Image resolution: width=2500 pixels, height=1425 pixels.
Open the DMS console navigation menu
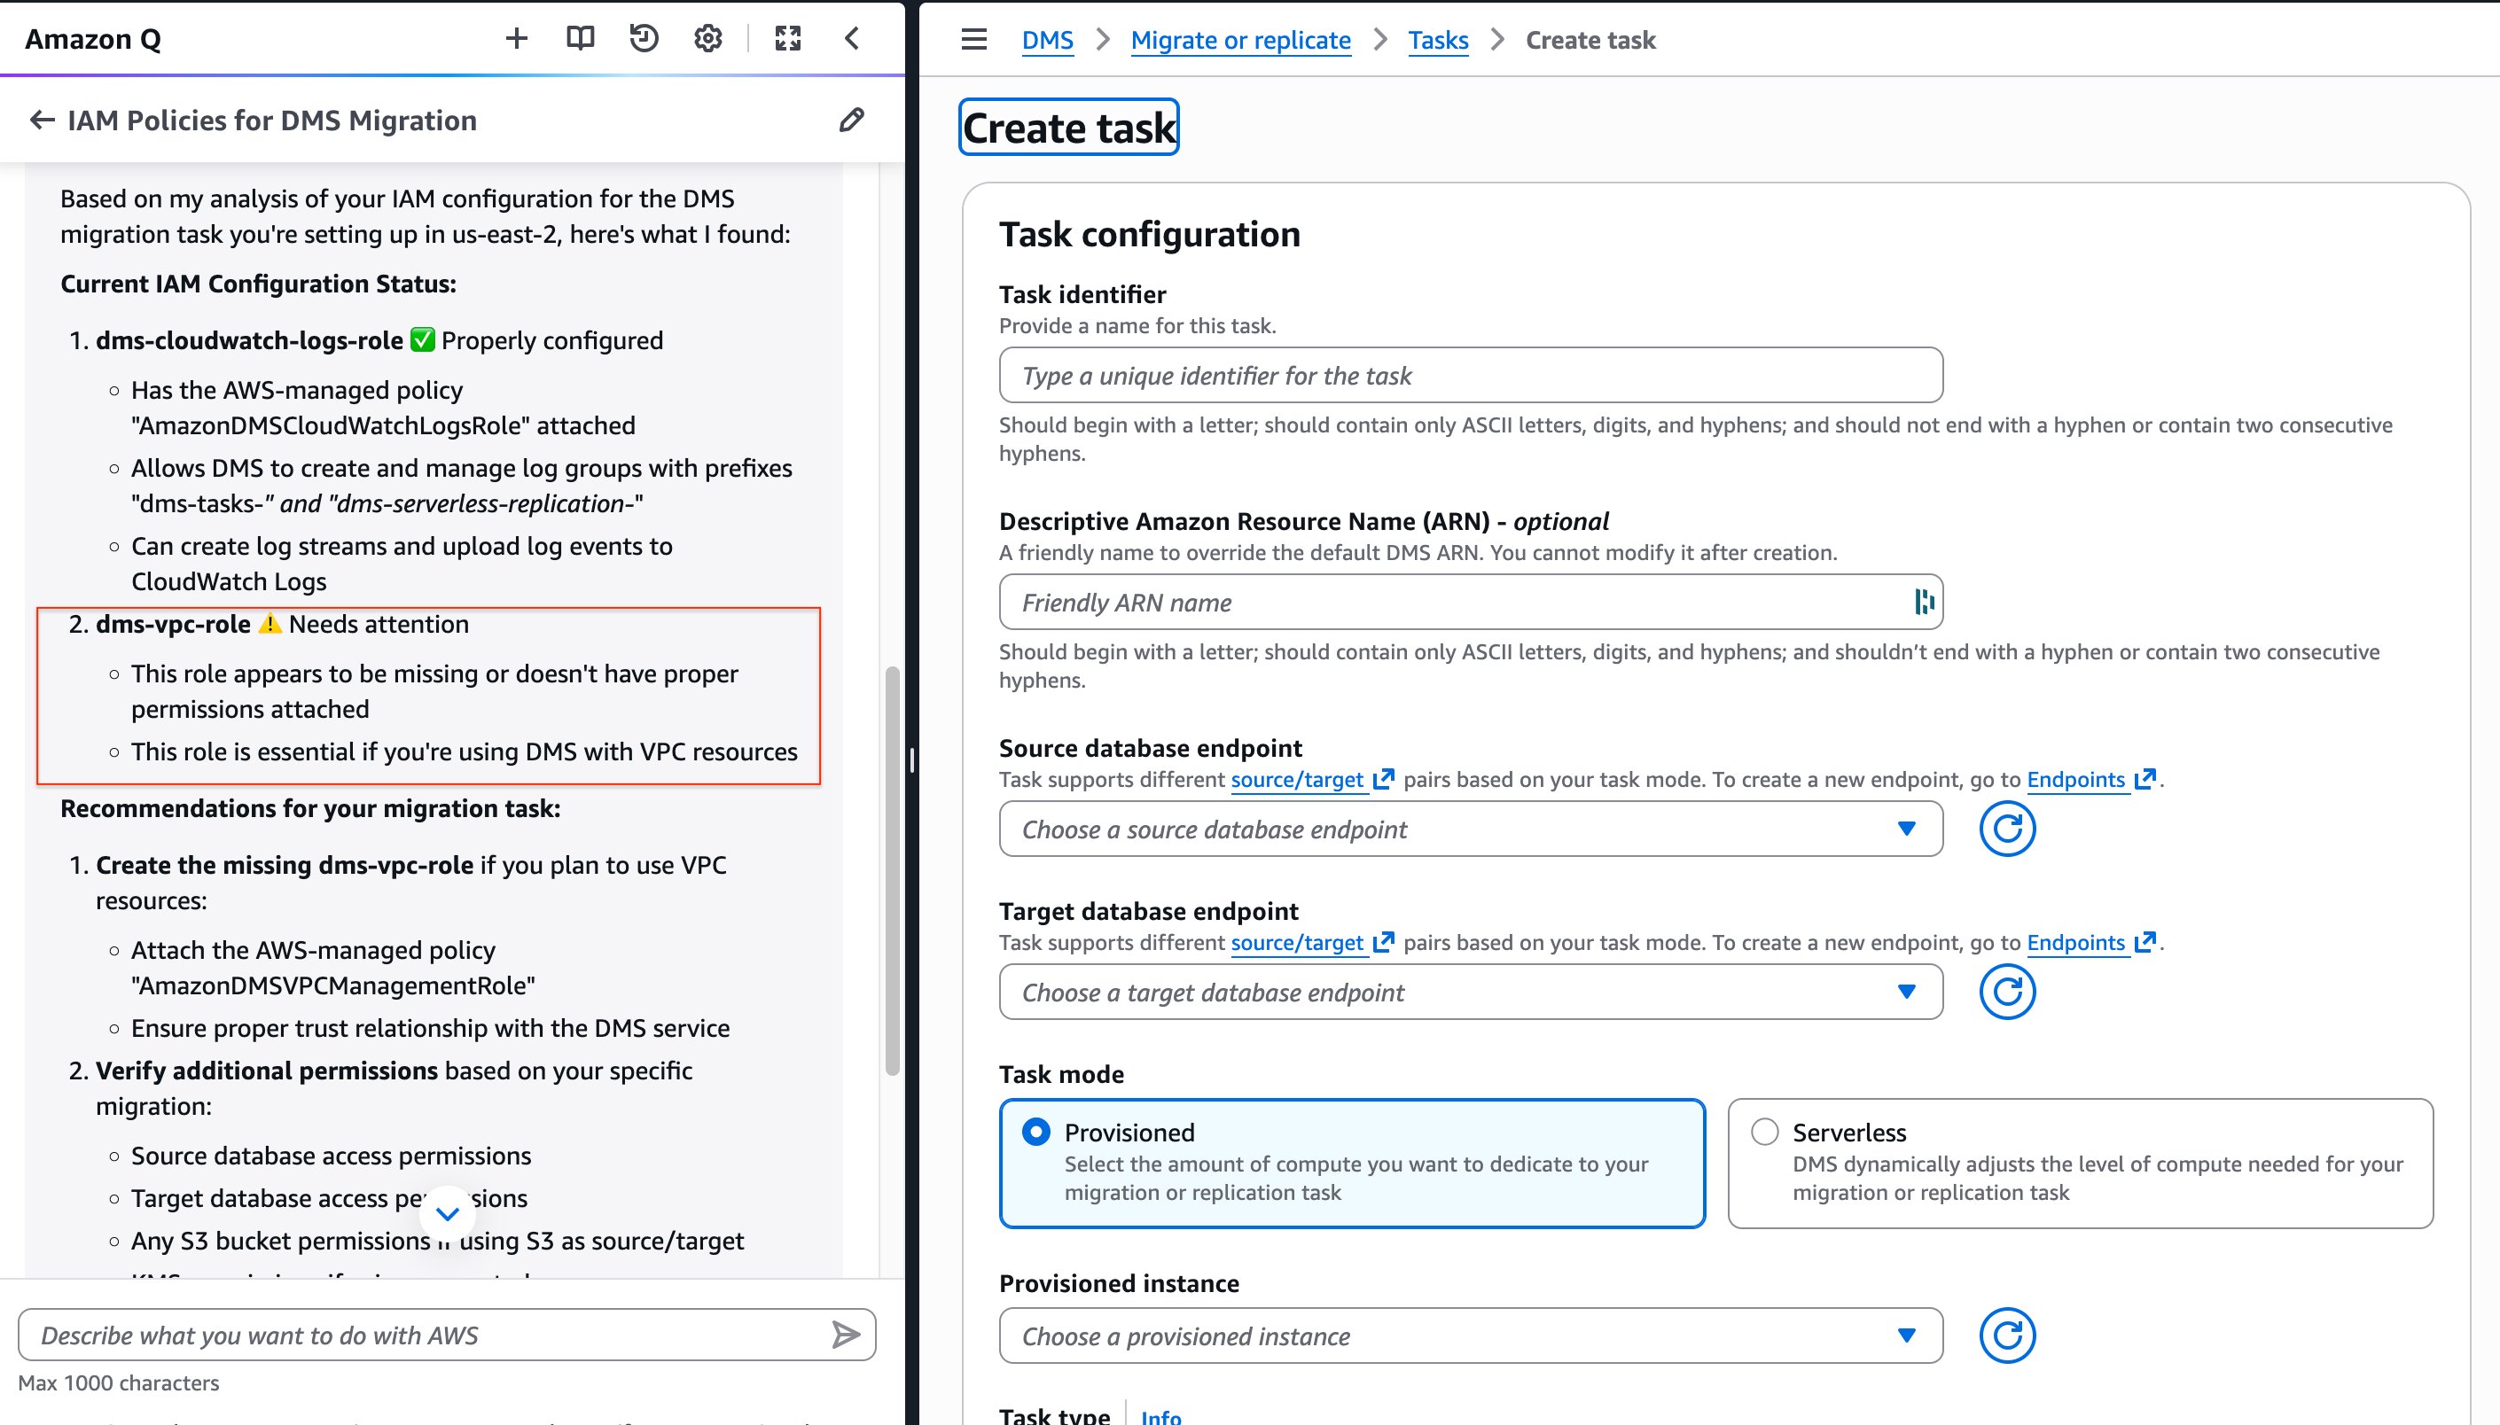point(973,38)
